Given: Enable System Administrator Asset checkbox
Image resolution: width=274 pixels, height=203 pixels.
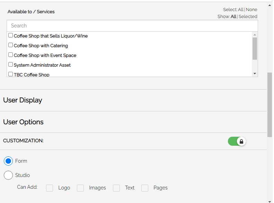Looking at the screenshot, I should pyautogui.click(x=11, y=65).
